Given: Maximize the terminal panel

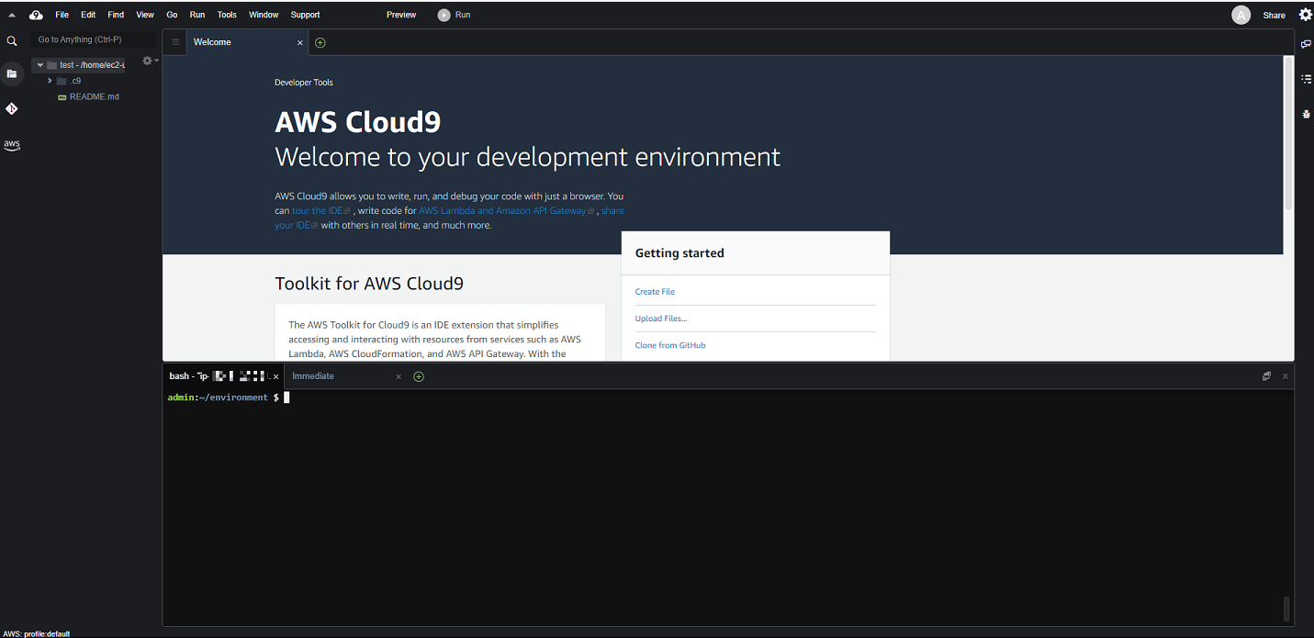Looking at the screenshot, I should [1266, 375].
